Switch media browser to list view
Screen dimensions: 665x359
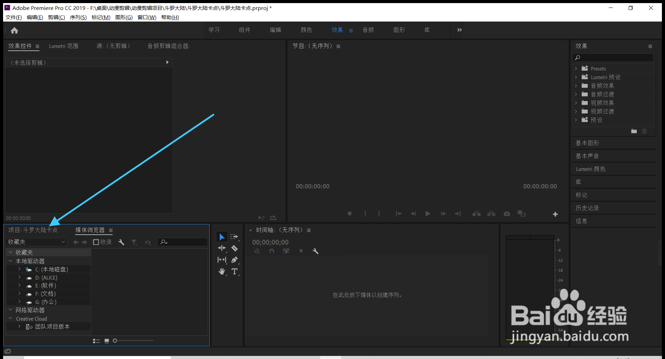coord(96,341)
